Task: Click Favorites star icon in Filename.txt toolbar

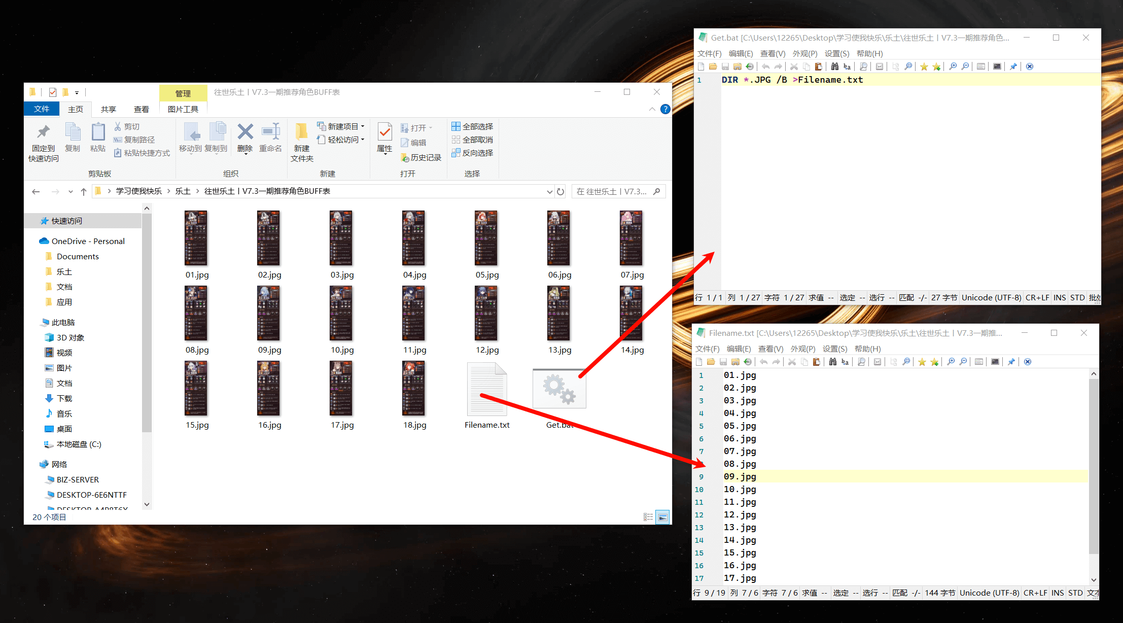Action: click(x=922, y=362)
